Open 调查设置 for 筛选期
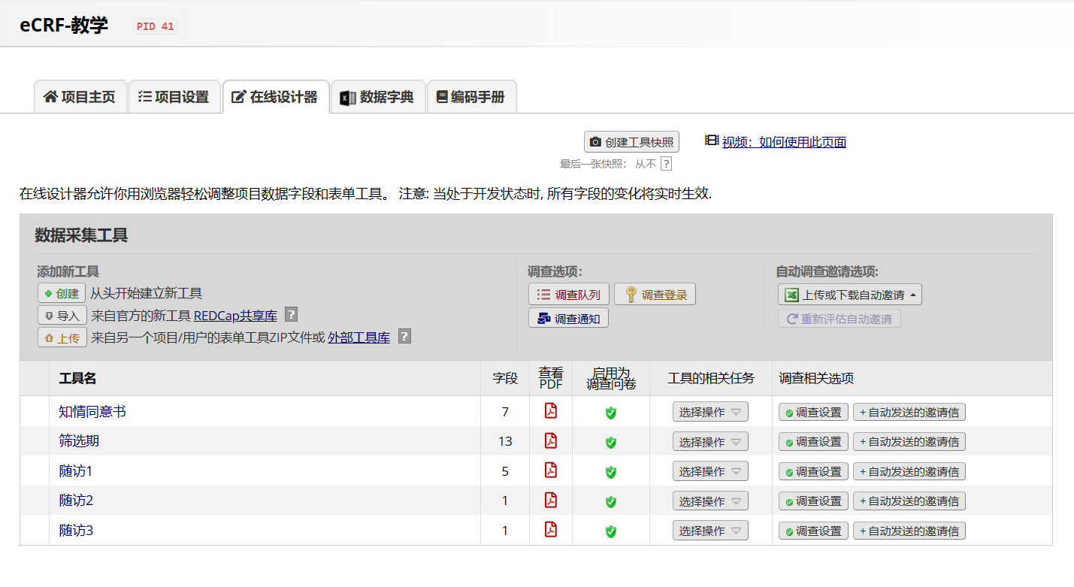The image size is (1074, 587). 812,441
